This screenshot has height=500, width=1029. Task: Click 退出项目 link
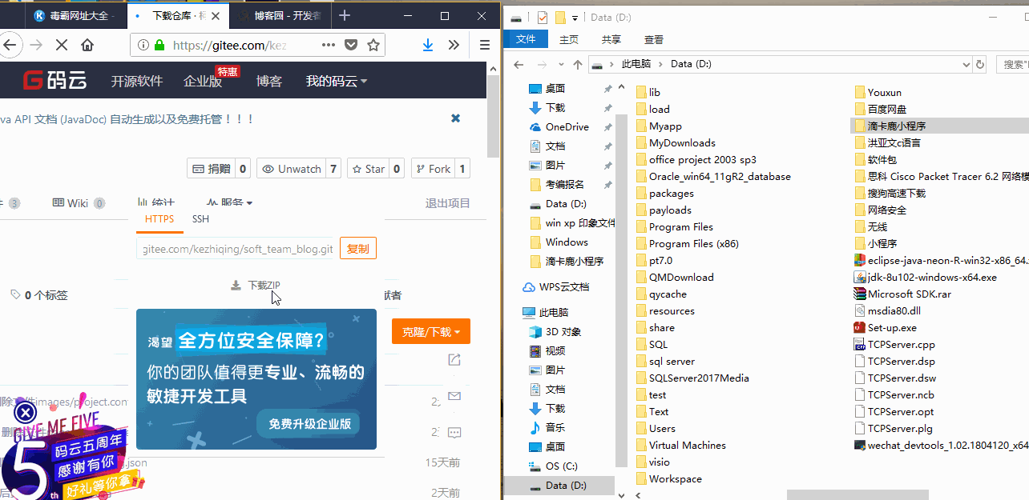pyautogui.click(x=448, y=203)
